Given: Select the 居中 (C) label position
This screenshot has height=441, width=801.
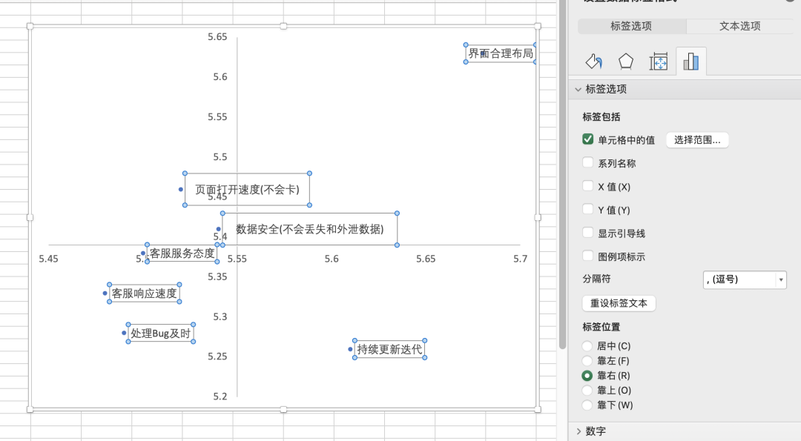Looking at the screenshot, I should [587, 346].
